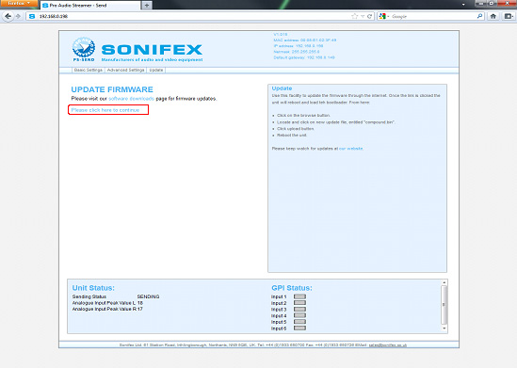The image size is (517, 368).
Task: Reload the page with refresh icon
Action: 369,16
